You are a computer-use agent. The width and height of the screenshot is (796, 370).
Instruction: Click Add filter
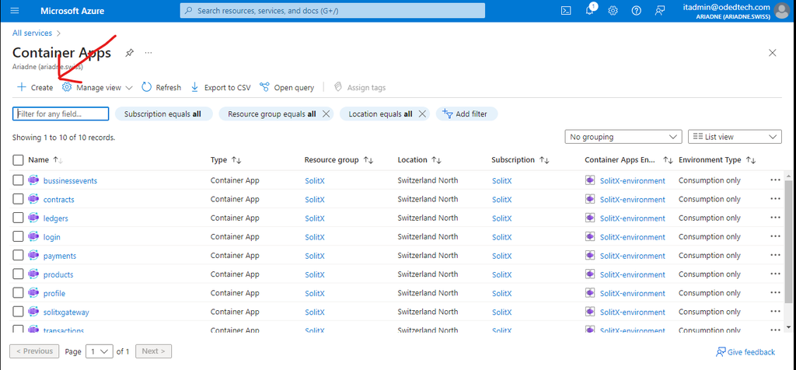click(465, 113)
